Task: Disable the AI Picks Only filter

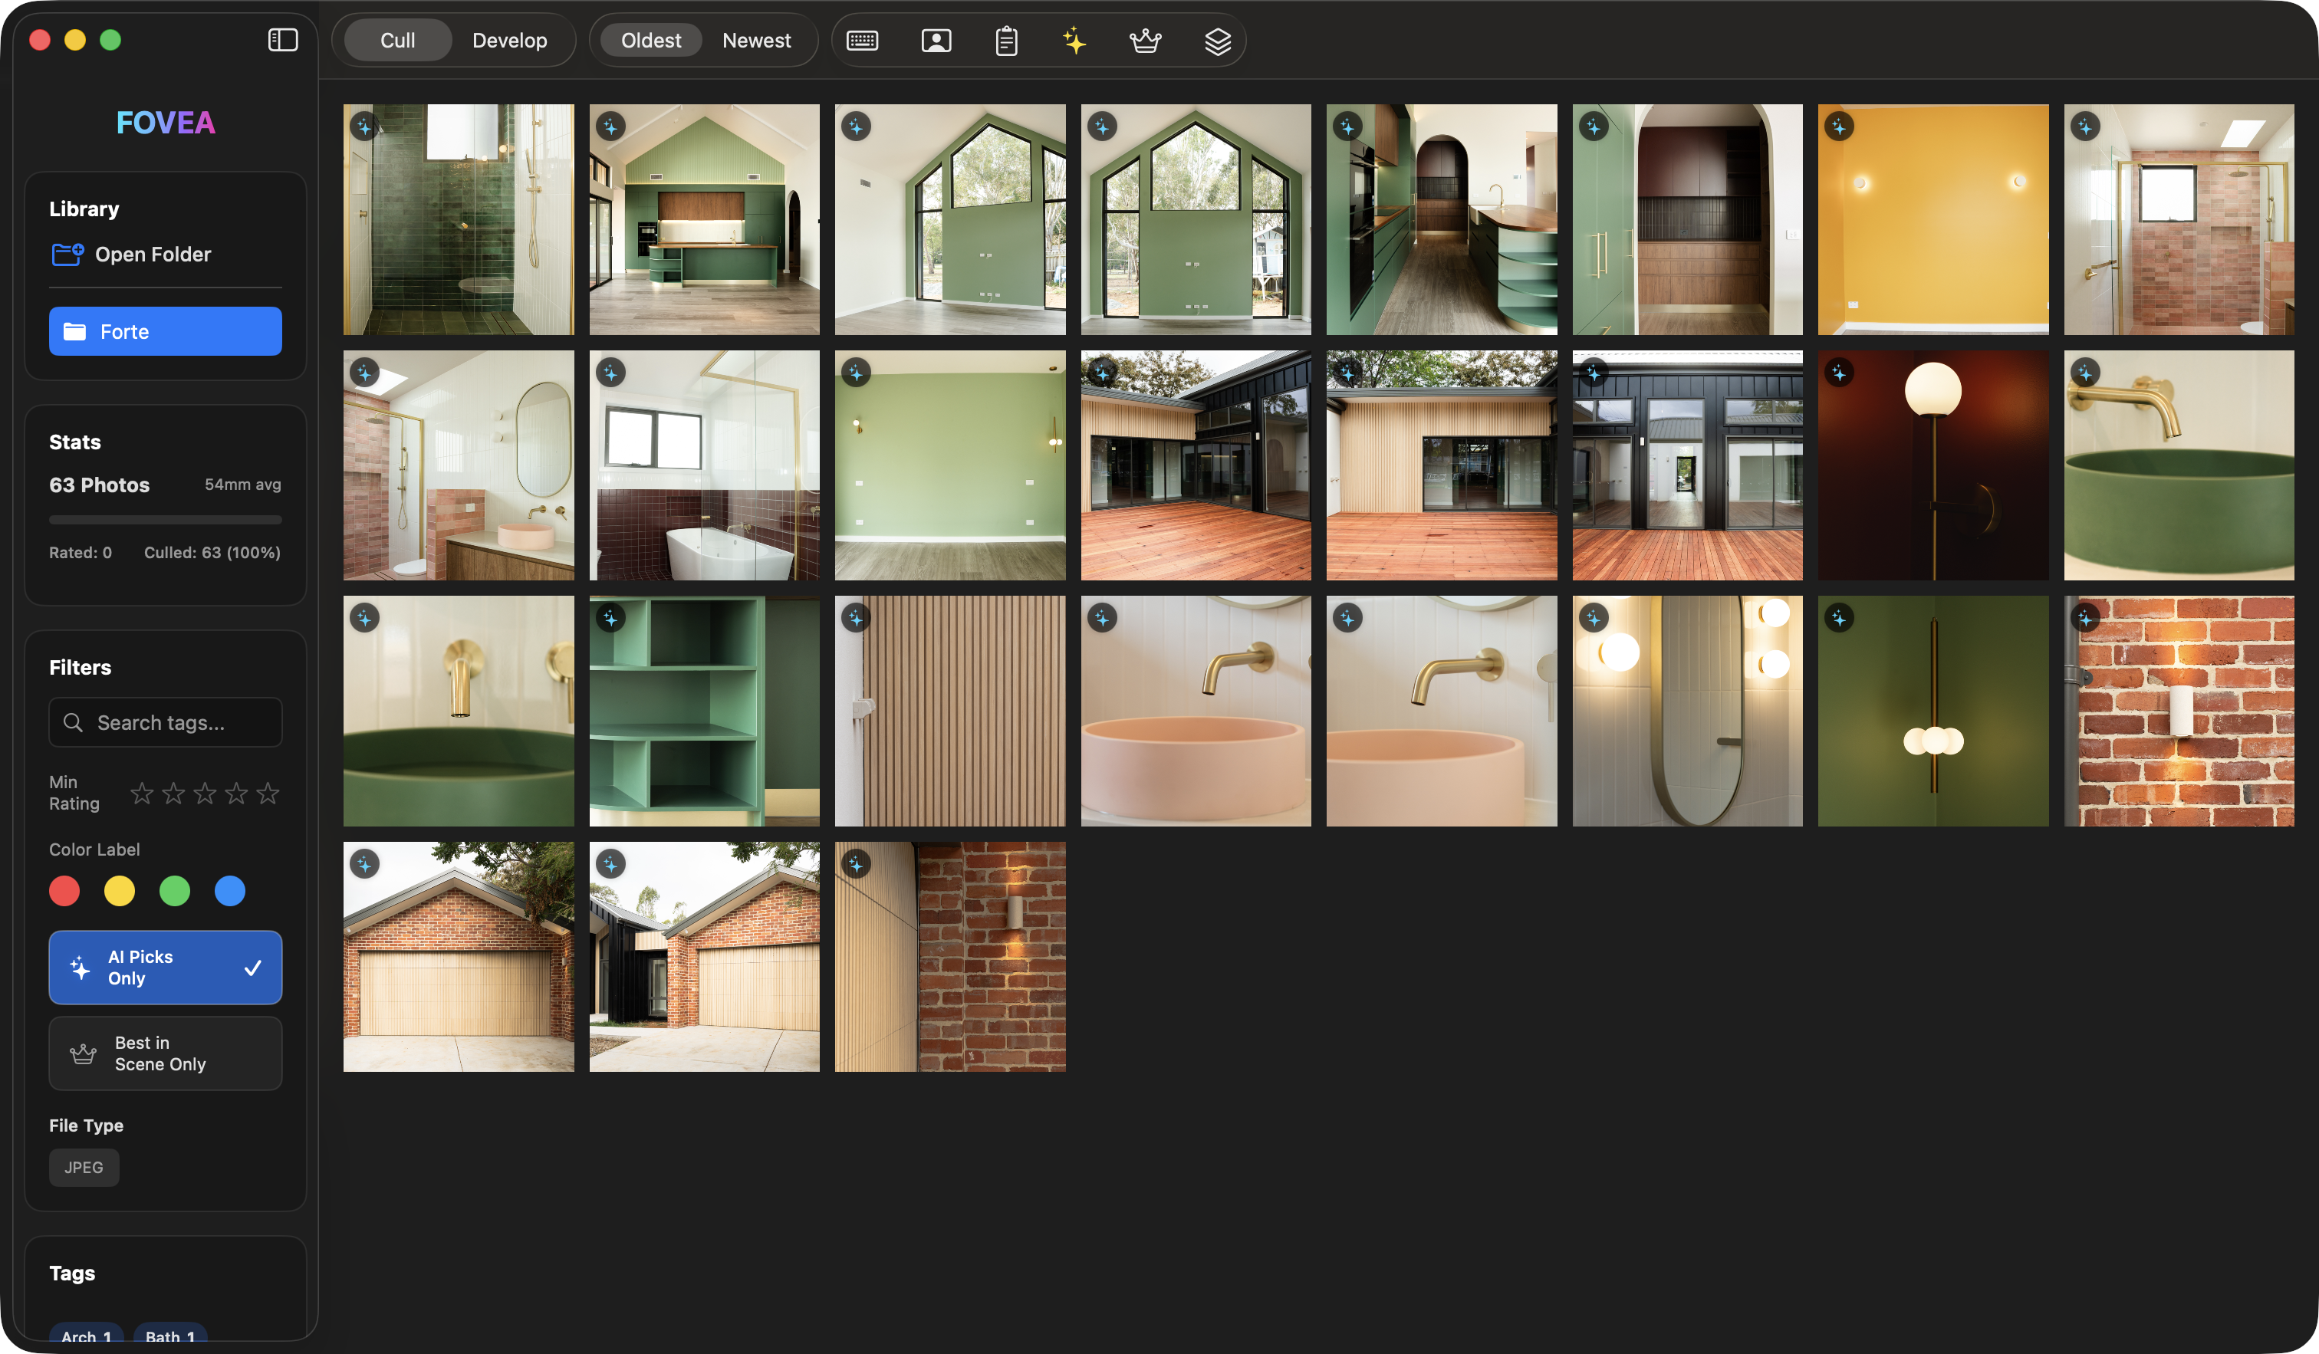Action: pos(166,967)
